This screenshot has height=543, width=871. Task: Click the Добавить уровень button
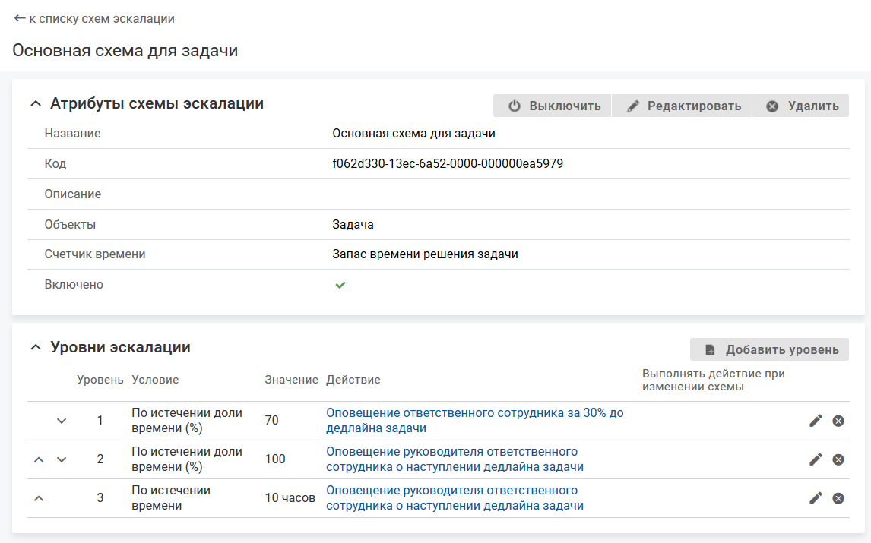point(769,349)
